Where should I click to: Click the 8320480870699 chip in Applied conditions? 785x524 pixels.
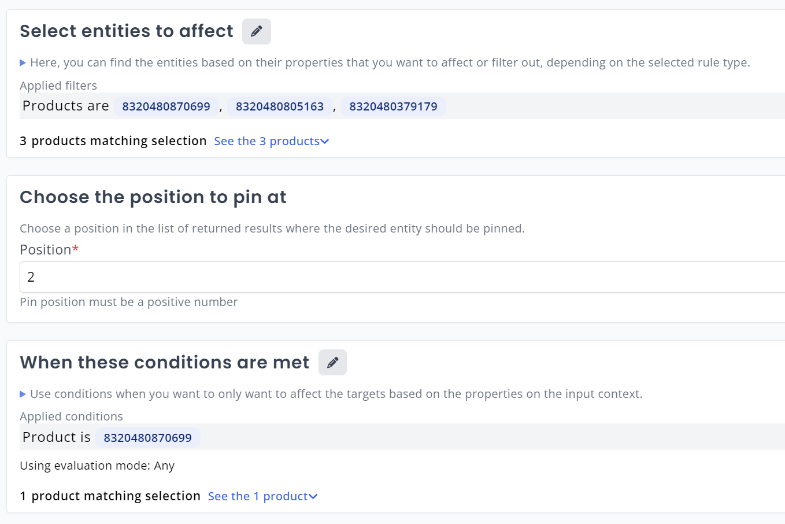[147, 438]
